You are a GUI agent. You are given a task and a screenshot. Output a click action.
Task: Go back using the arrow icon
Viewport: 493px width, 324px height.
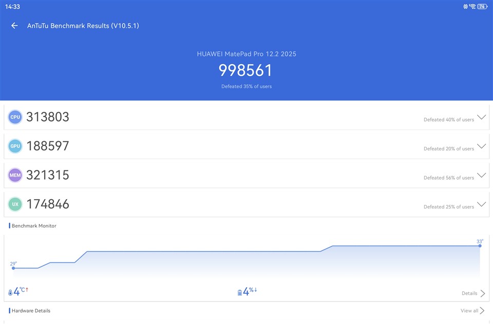pos(14,26)
